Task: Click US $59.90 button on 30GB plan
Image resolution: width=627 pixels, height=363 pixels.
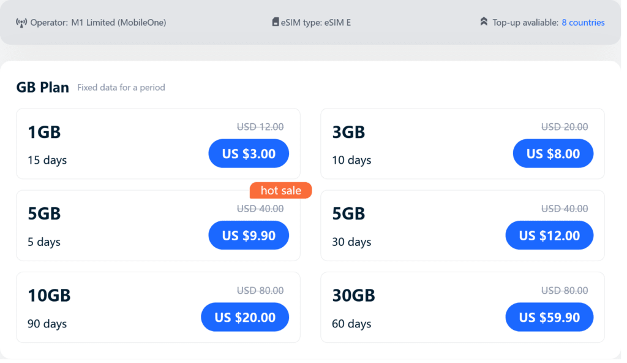Action: pos(549,317)
